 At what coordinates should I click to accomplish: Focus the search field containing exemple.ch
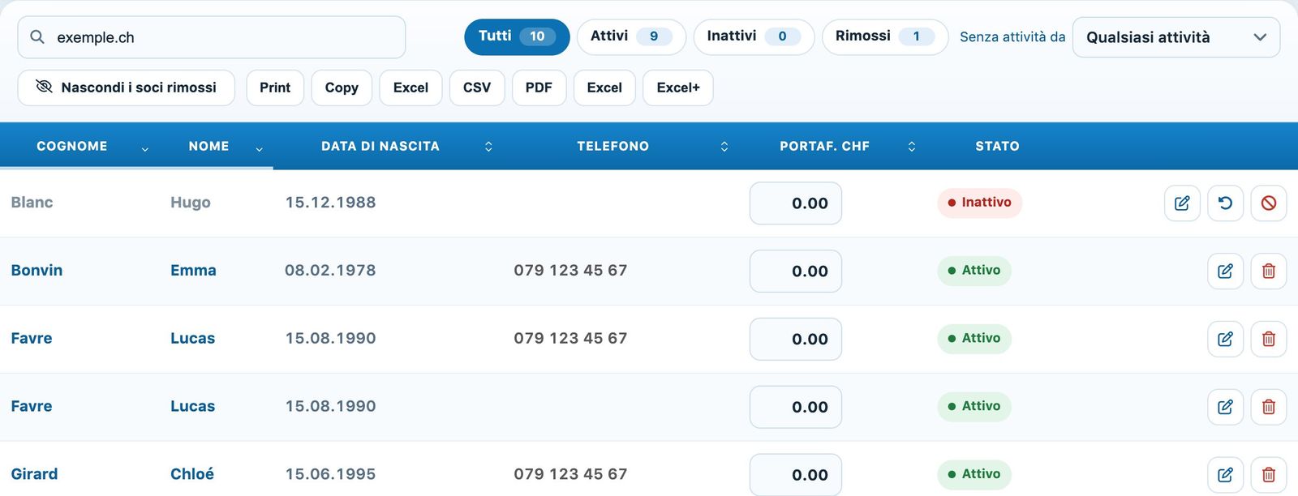pos(212,37)
